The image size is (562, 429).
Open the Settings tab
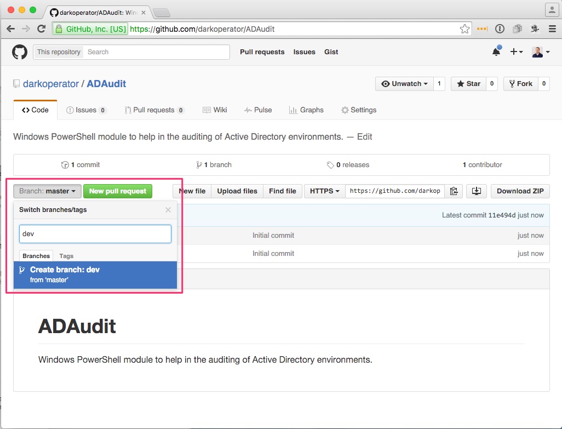point(359,110)
